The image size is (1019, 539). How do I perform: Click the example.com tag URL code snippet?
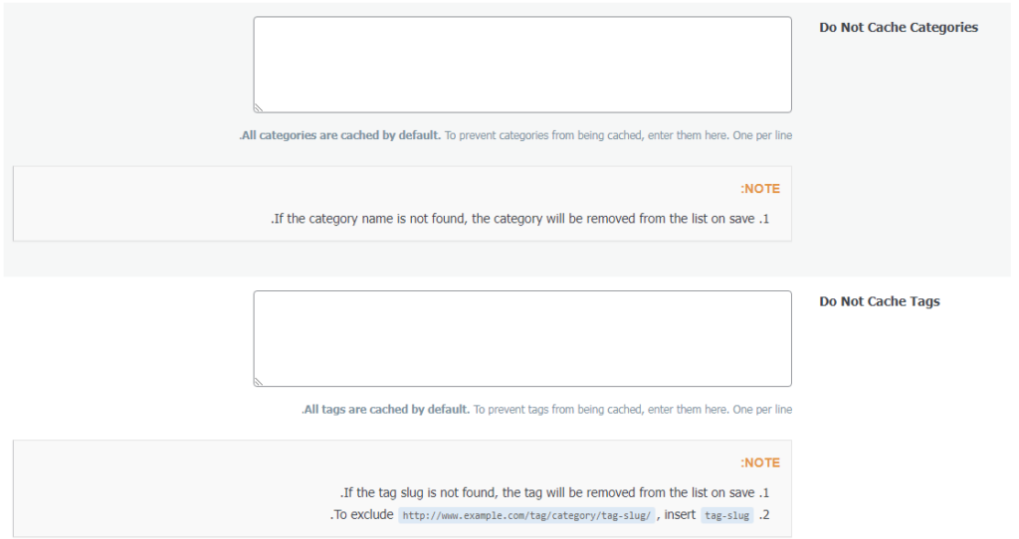pos(526,515)
